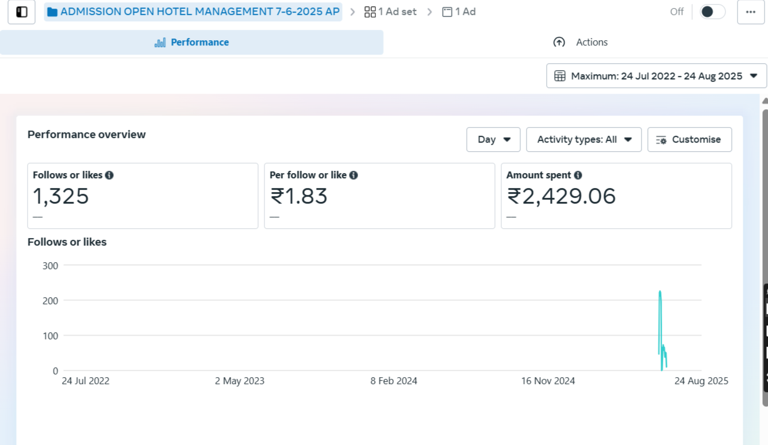Image resolution: width=768 pixels, height=445 pixels.
Task: Open Activity types: All dropdown
Action: 583,140
